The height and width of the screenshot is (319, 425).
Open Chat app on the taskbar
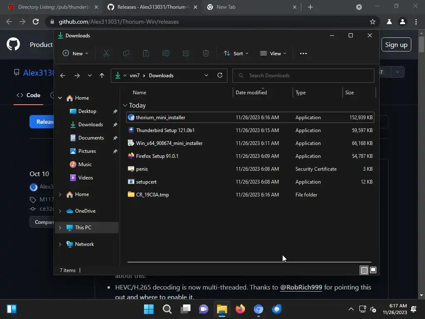point(203,309)
